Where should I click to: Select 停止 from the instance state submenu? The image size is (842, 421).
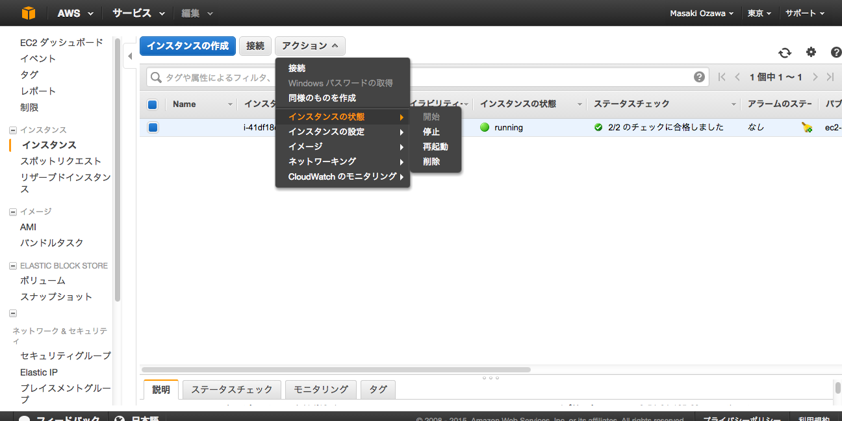431,132
